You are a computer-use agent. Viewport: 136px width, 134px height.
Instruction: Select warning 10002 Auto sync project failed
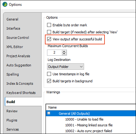coord(89,131)
